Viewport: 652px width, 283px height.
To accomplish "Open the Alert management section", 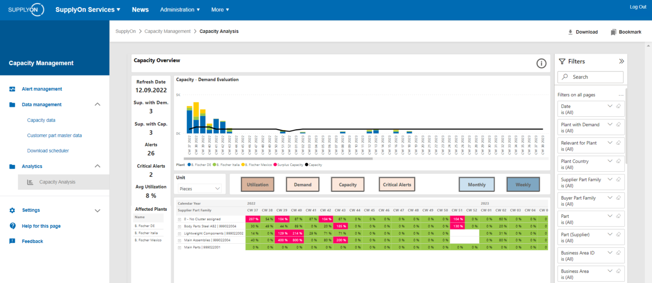I will coord(39,89).
